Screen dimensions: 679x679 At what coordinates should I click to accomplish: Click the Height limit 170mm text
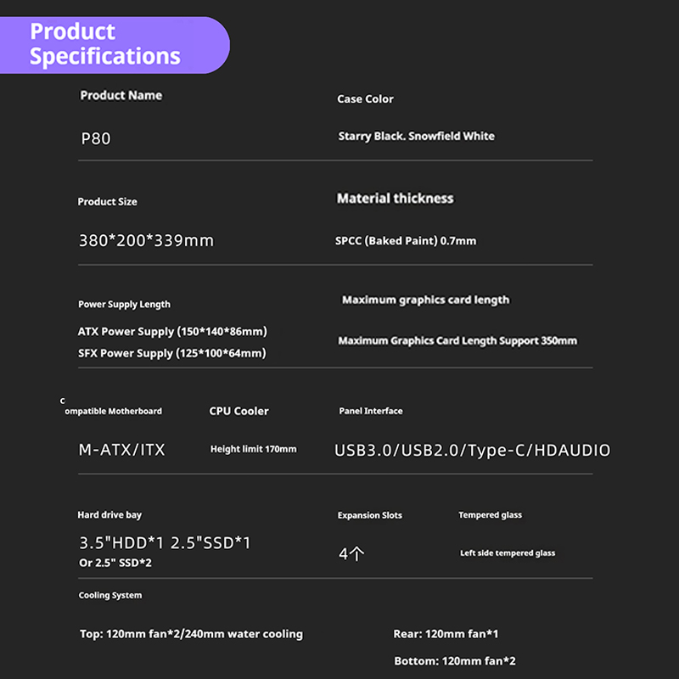[253, 449]
